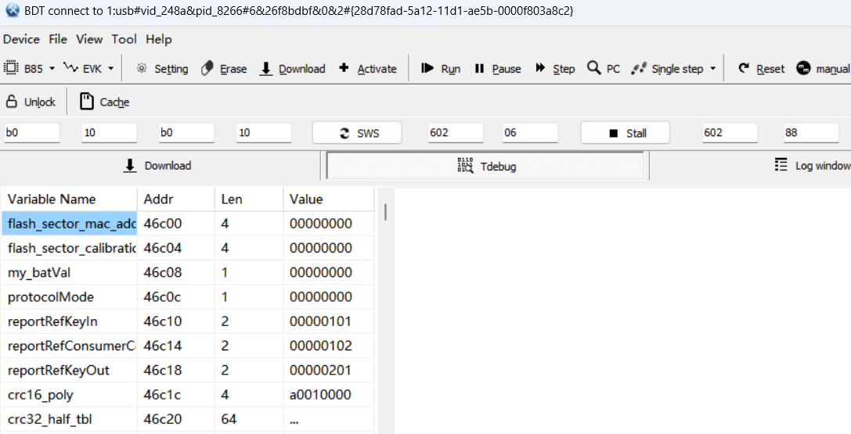The image size is (851, 434).
Task: Click the PC magnifier icon
Action: tap(593, 68)
